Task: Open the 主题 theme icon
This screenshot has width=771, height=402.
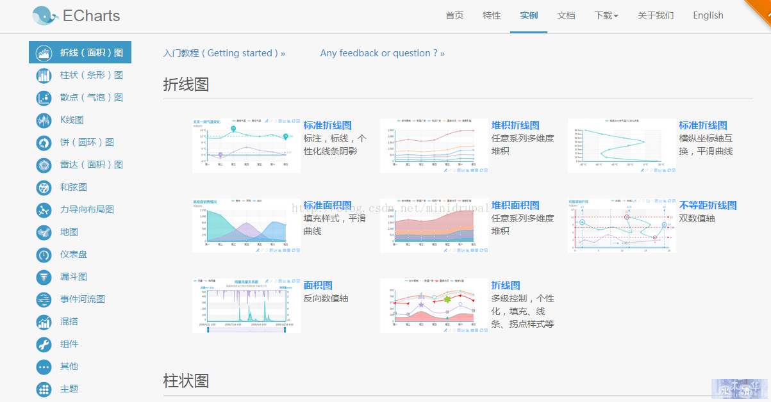Action: pos(44,389)
